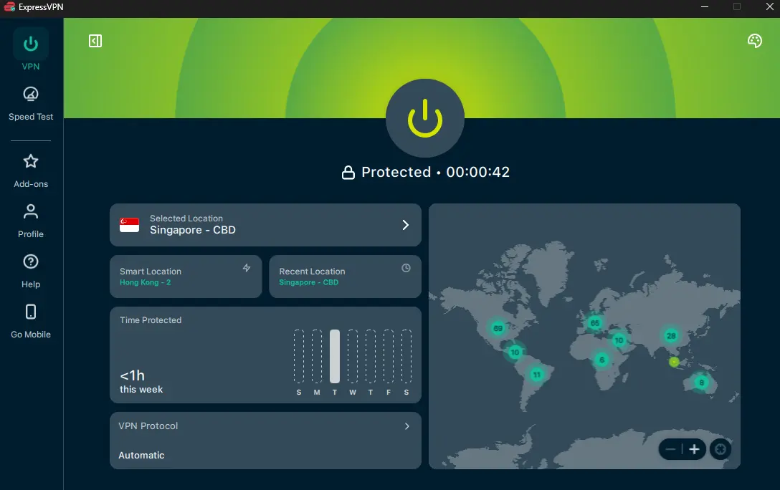Select the 6 cluster in Africa

click(602, 360)
